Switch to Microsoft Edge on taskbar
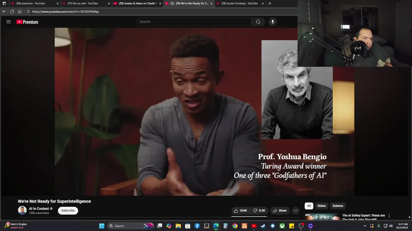 (x=216, y=226)
